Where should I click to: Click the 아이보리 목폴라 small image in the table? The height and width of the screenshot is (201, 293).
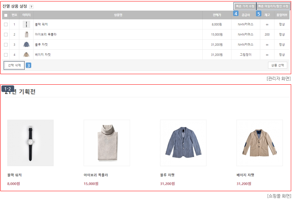pos(27,35)
